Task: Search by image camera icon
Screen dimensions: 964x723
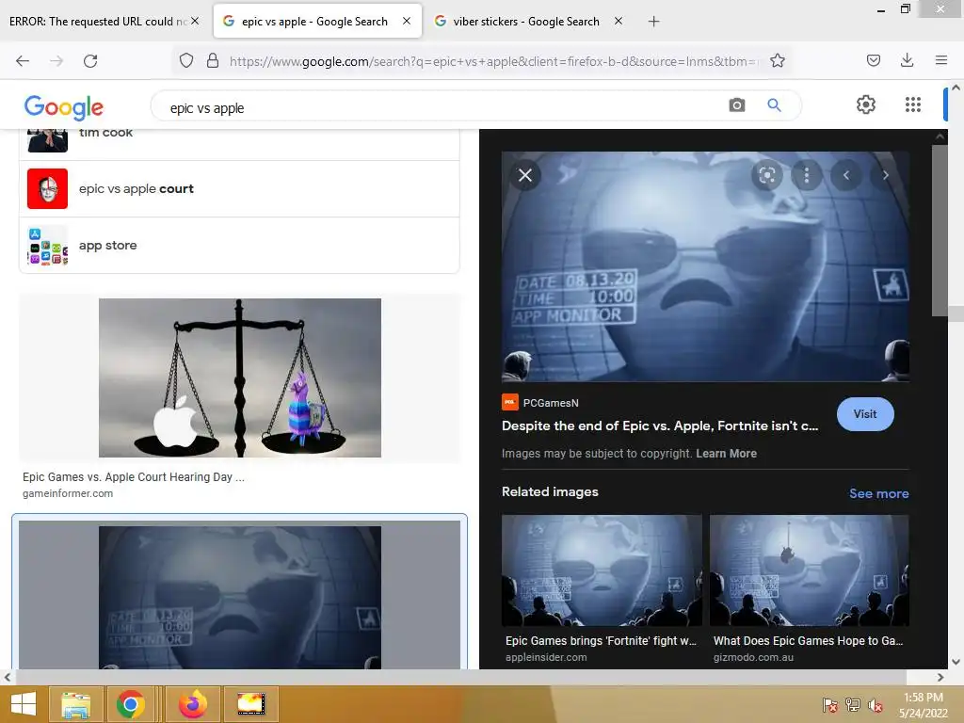Action: click(x=737, y=105)
